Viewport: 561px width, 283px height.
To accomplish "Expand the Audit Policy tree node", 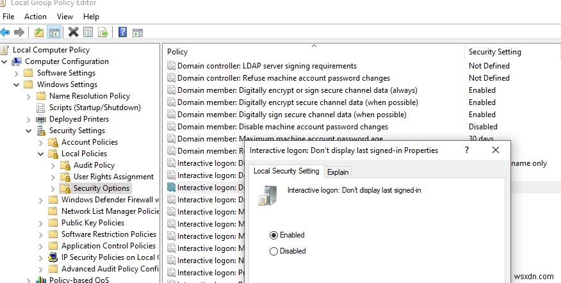I will pyautogui.click(x=53, y=165).
